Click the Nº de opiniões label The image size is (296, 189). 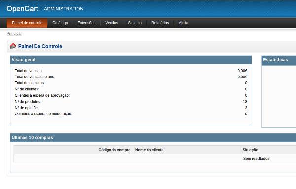click(28, 108)
